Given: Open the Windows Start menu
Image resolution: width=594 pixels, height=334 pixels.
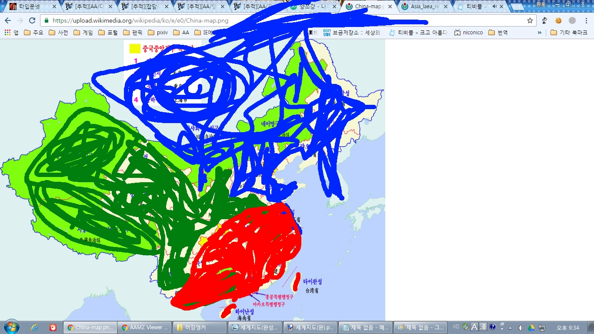Looking at the screenshot, I should point(11,327).
